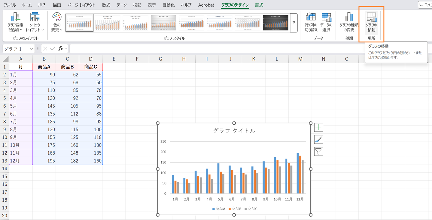Screen dimensions: 432x220
Task: Expand the chart styles gallery
Action: 294,23
